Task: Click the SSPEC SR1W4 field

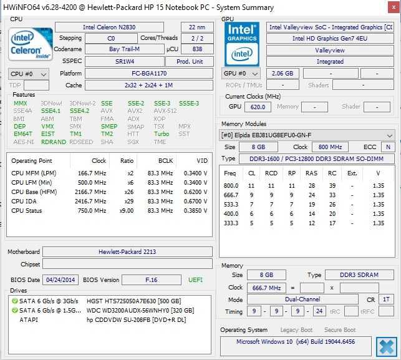Action: pyautogui.click(x=125, y=61)
